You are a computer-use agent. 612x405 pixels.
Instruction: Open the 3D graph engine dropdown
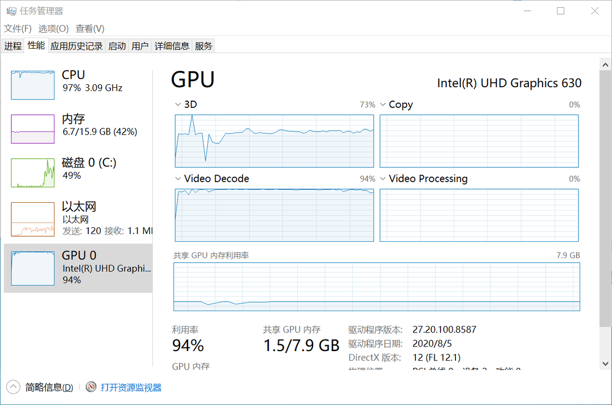pyautogui.click(x=178, y=105)
